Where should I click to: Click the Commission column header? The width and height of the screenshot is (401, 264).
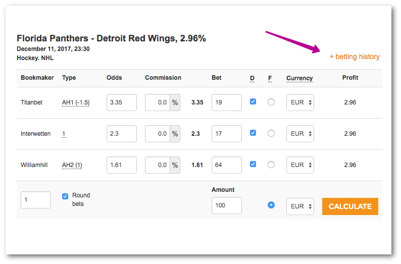(x=163, y=78)
